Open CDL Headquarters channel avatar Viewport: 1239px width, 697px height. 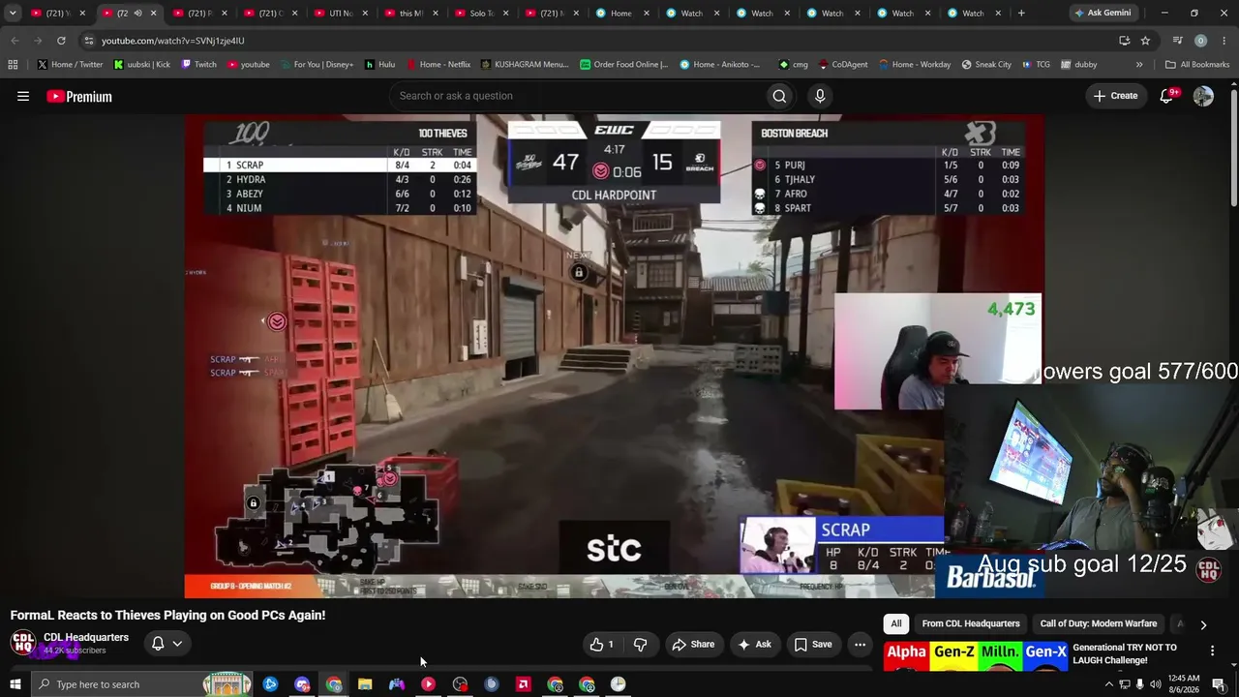pyautogui.click(x=23, y=643)
